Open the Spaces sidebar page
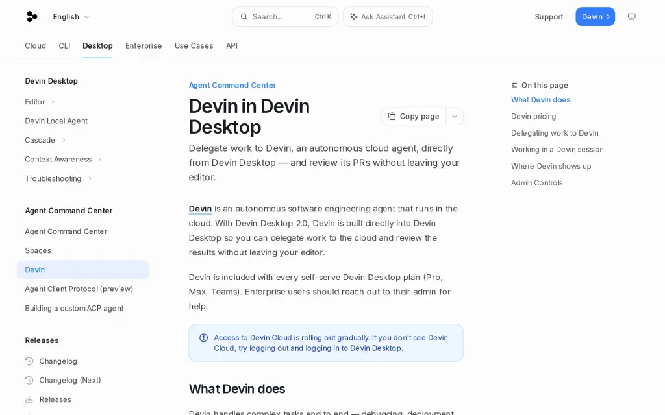 coord(38,250)
